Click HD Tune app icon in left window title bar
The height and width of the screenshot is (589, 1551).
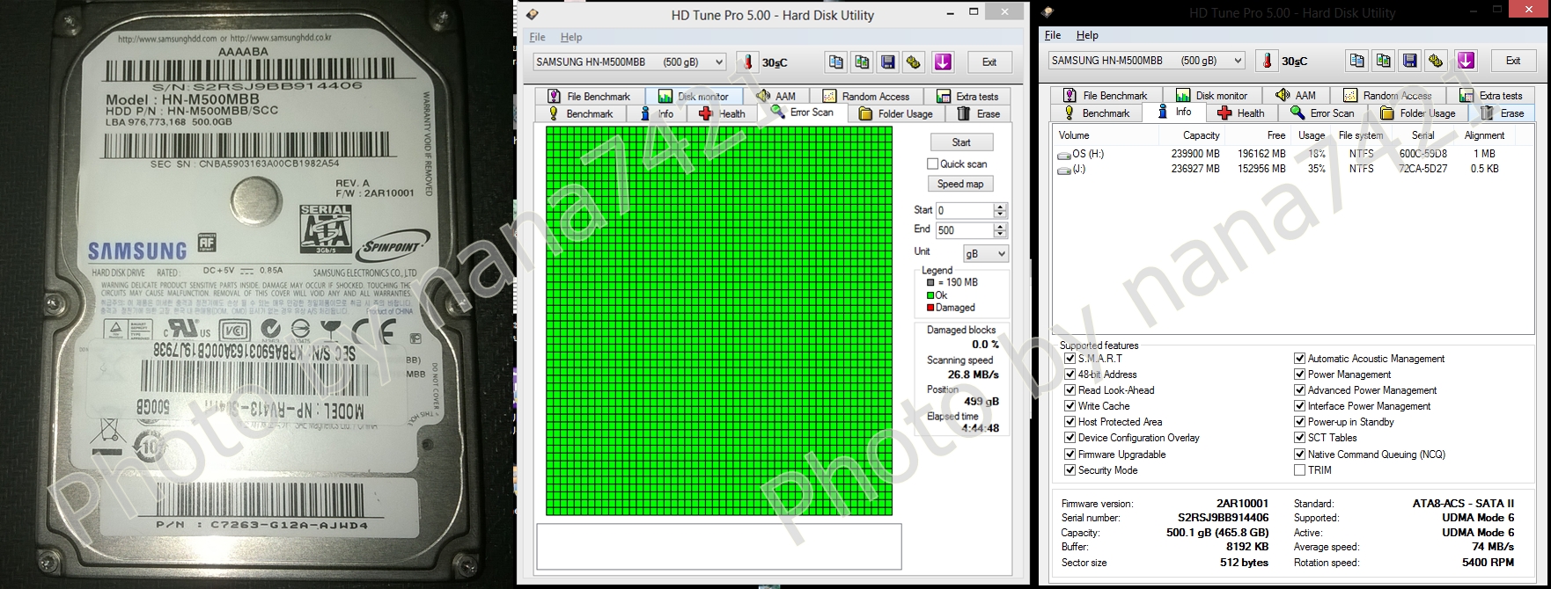point(532,14)
